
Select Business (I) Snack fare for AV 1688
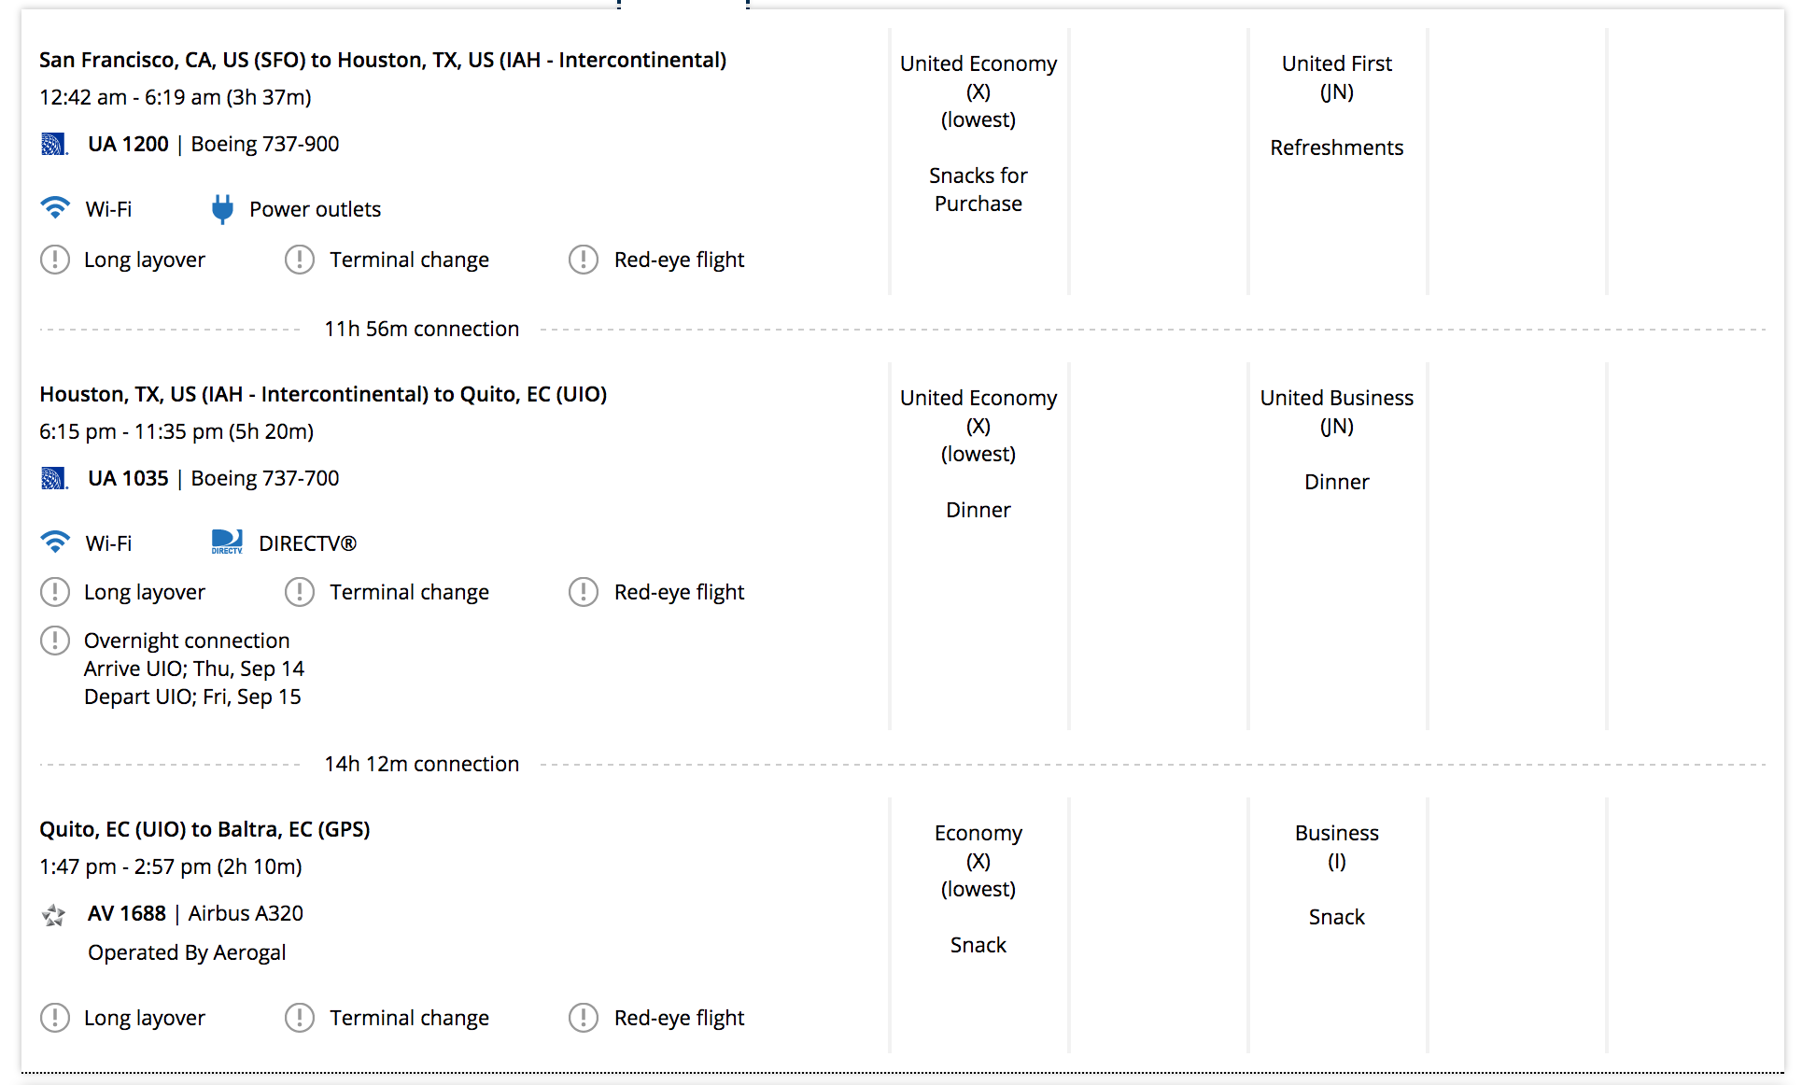pos(1336,875)
